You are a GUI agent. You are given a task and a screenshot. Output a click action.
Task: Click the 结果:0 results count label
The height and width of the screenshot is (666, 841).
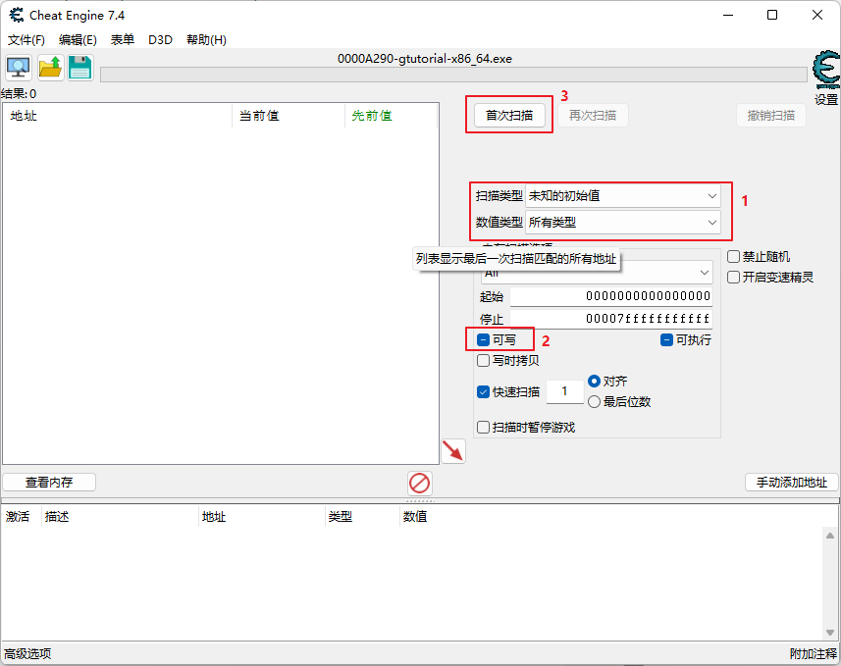(x=19, y=94)
